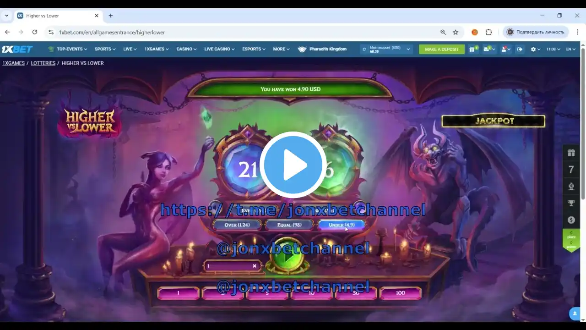The image size is (586, 330).
Task: Click the green place and points badge
Action: coord(571,240)
